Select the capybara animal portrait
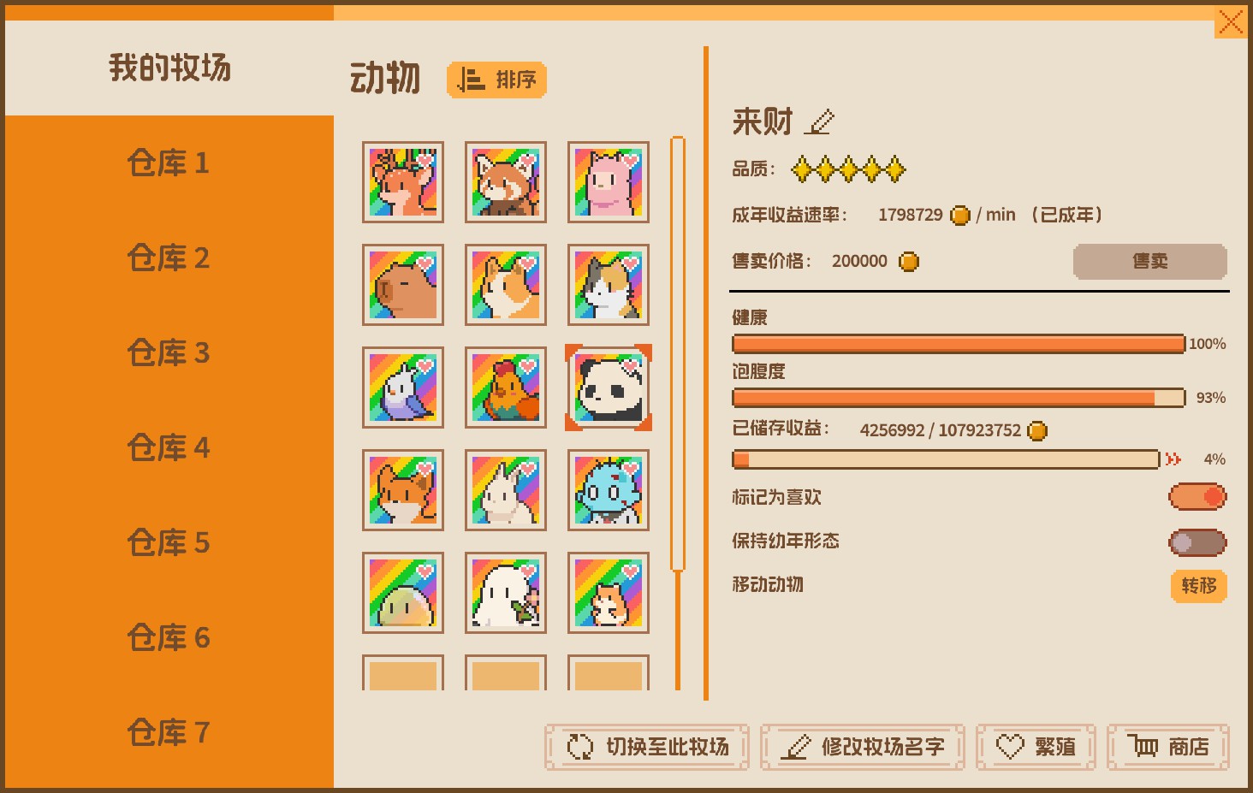1253x793 pixels. click(x=403, y=285)
